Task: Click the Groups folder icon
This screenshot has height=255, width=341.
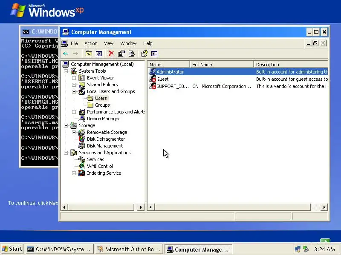Action: coord(90,105)
